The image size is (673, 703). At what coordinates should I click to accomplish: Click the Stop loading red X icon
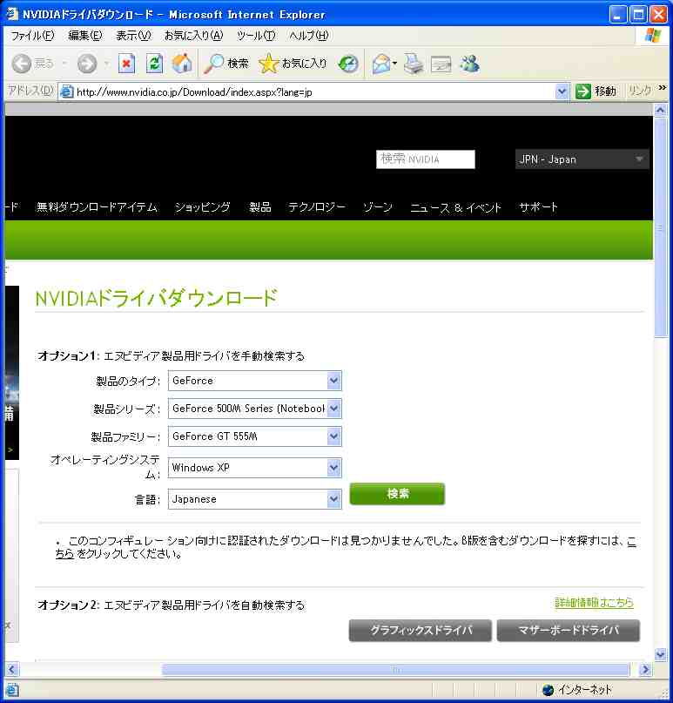127,64
